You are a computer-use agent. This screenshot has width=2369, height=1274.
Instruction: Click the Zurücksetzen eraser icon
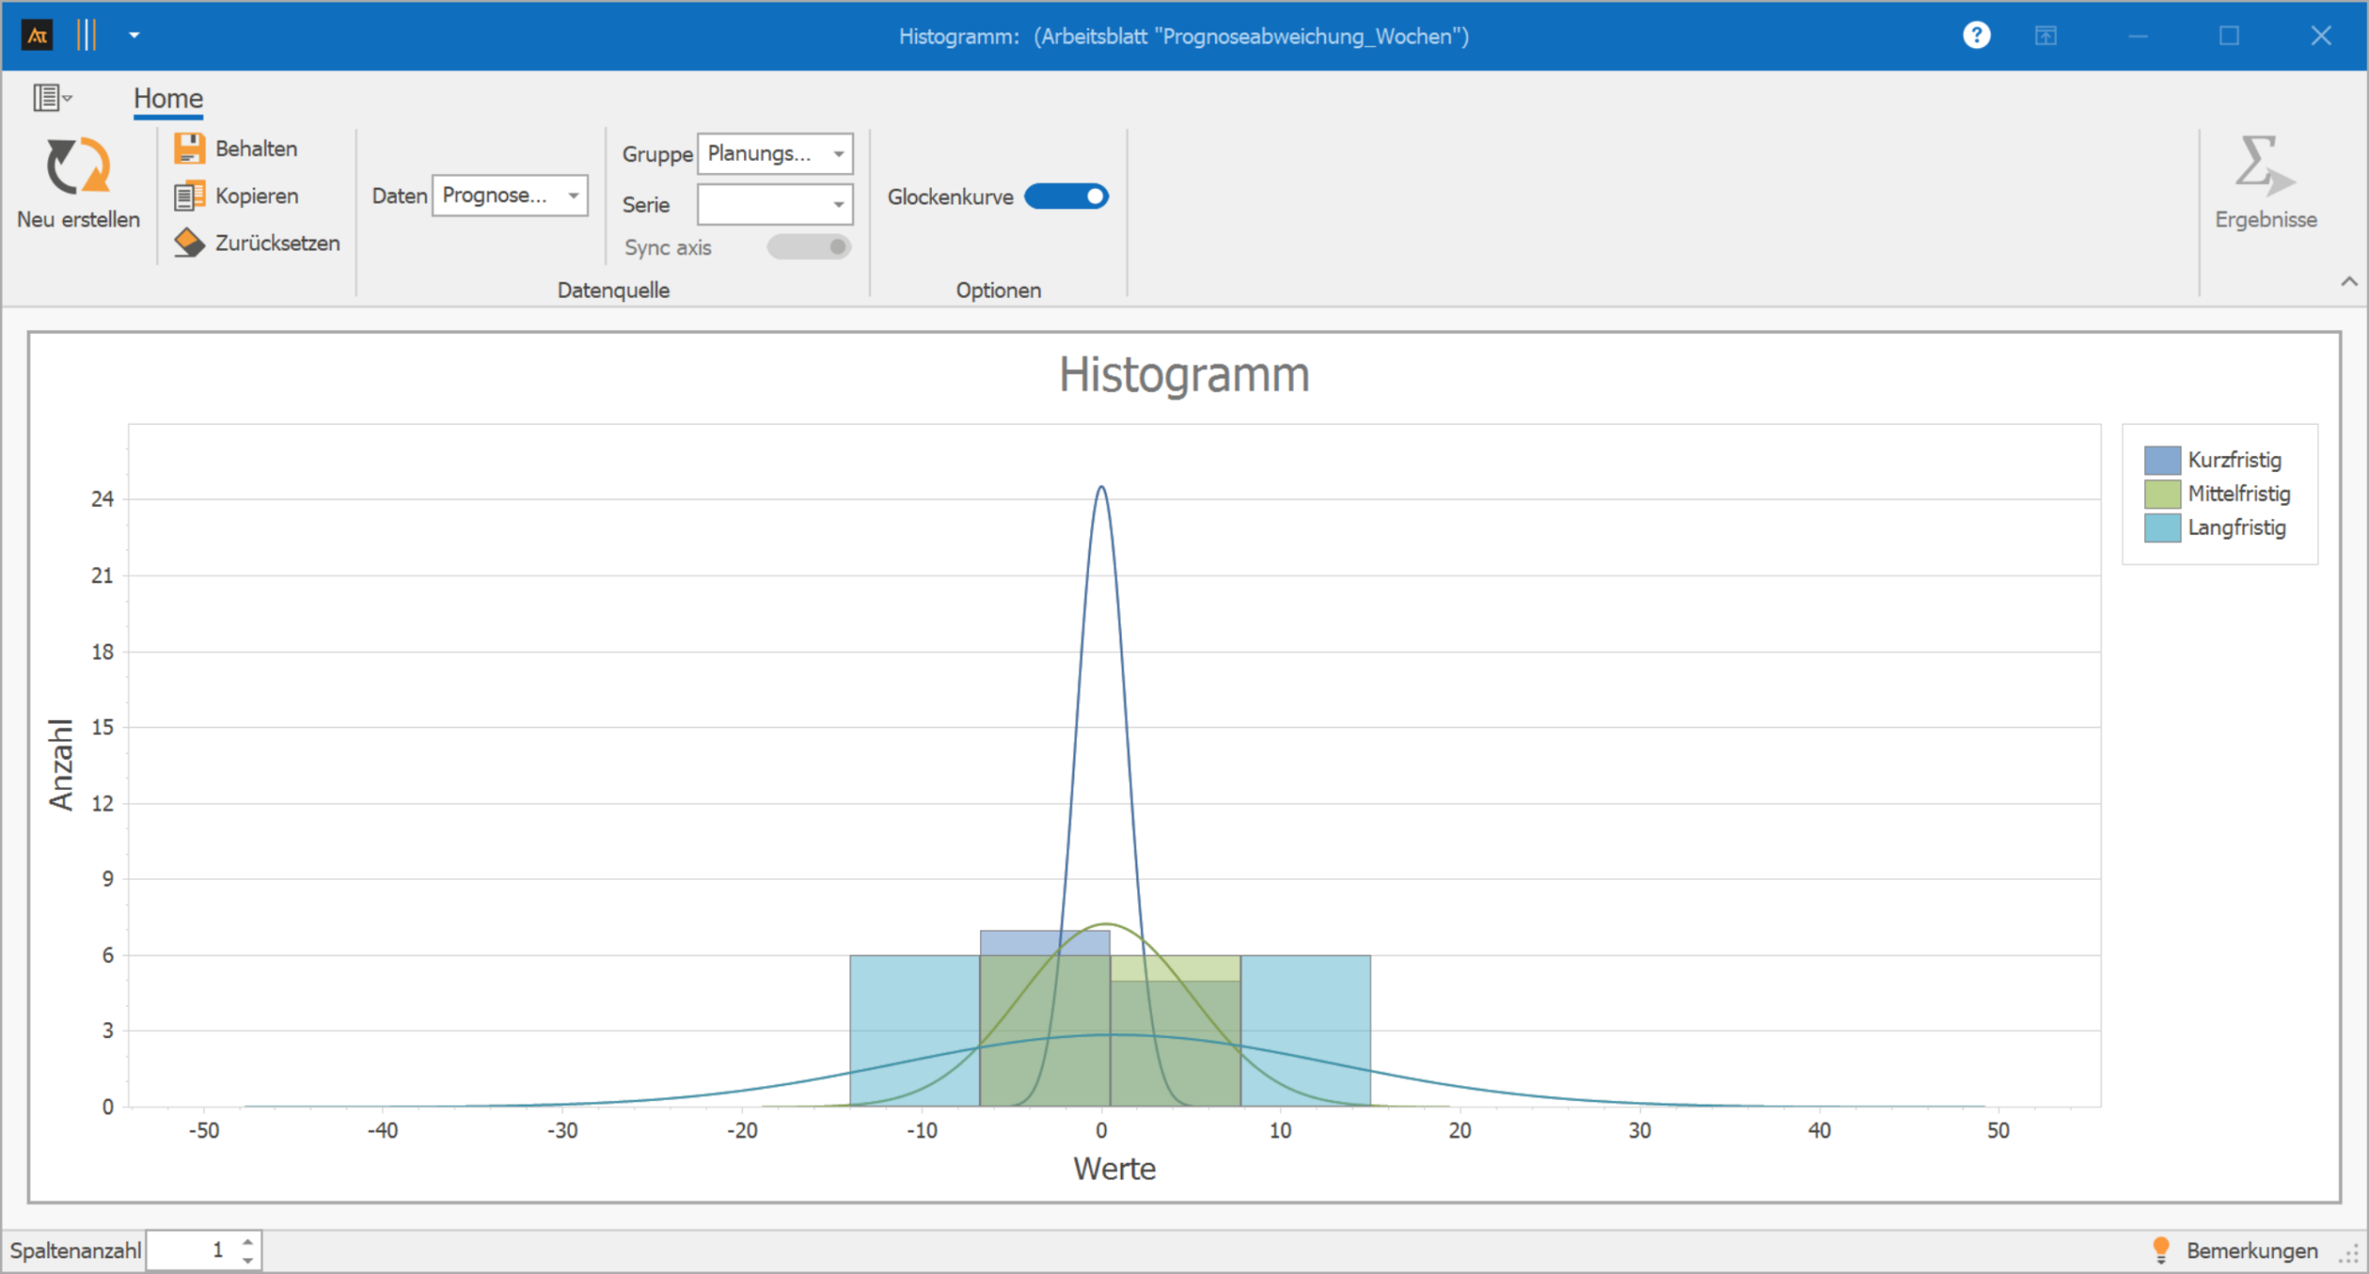click(189, 243)
